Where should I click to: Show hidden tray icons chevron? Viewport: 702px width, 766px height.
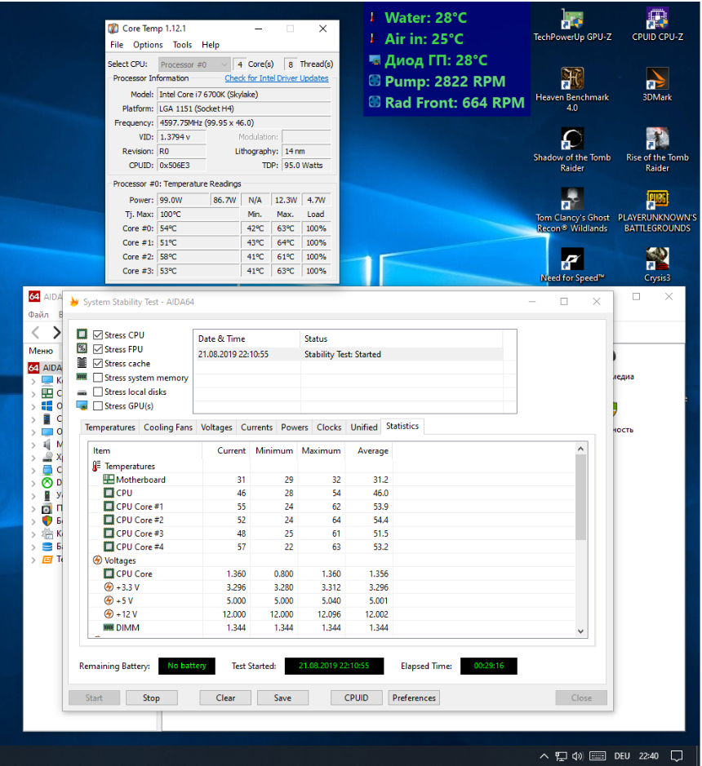pos(544,756)
